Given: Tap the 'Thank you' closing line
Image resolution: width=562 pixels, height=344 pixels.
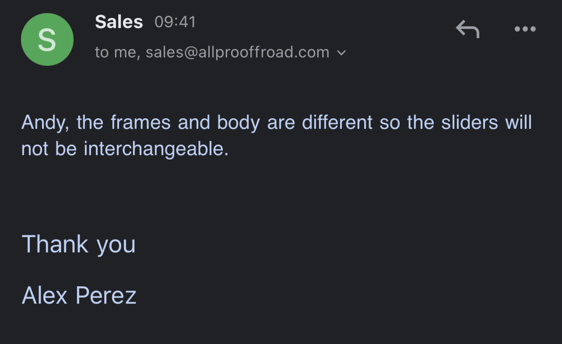Looking at the screenshot, I should pyautogui.click(x=79, y=244).
